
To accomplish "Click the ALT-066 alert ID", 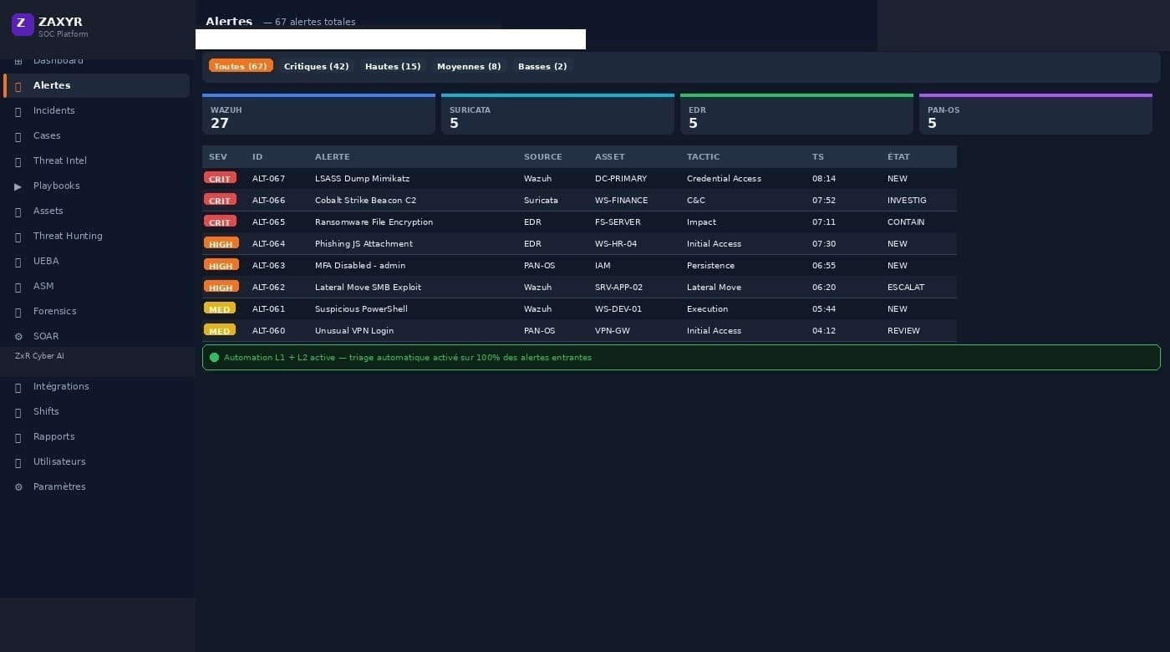I will coord(268,201).
